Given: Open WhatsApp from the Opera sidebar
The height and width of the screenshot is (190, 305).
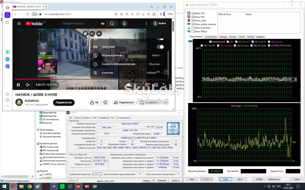Looking at the screenshot, I should tap(7, 52).
